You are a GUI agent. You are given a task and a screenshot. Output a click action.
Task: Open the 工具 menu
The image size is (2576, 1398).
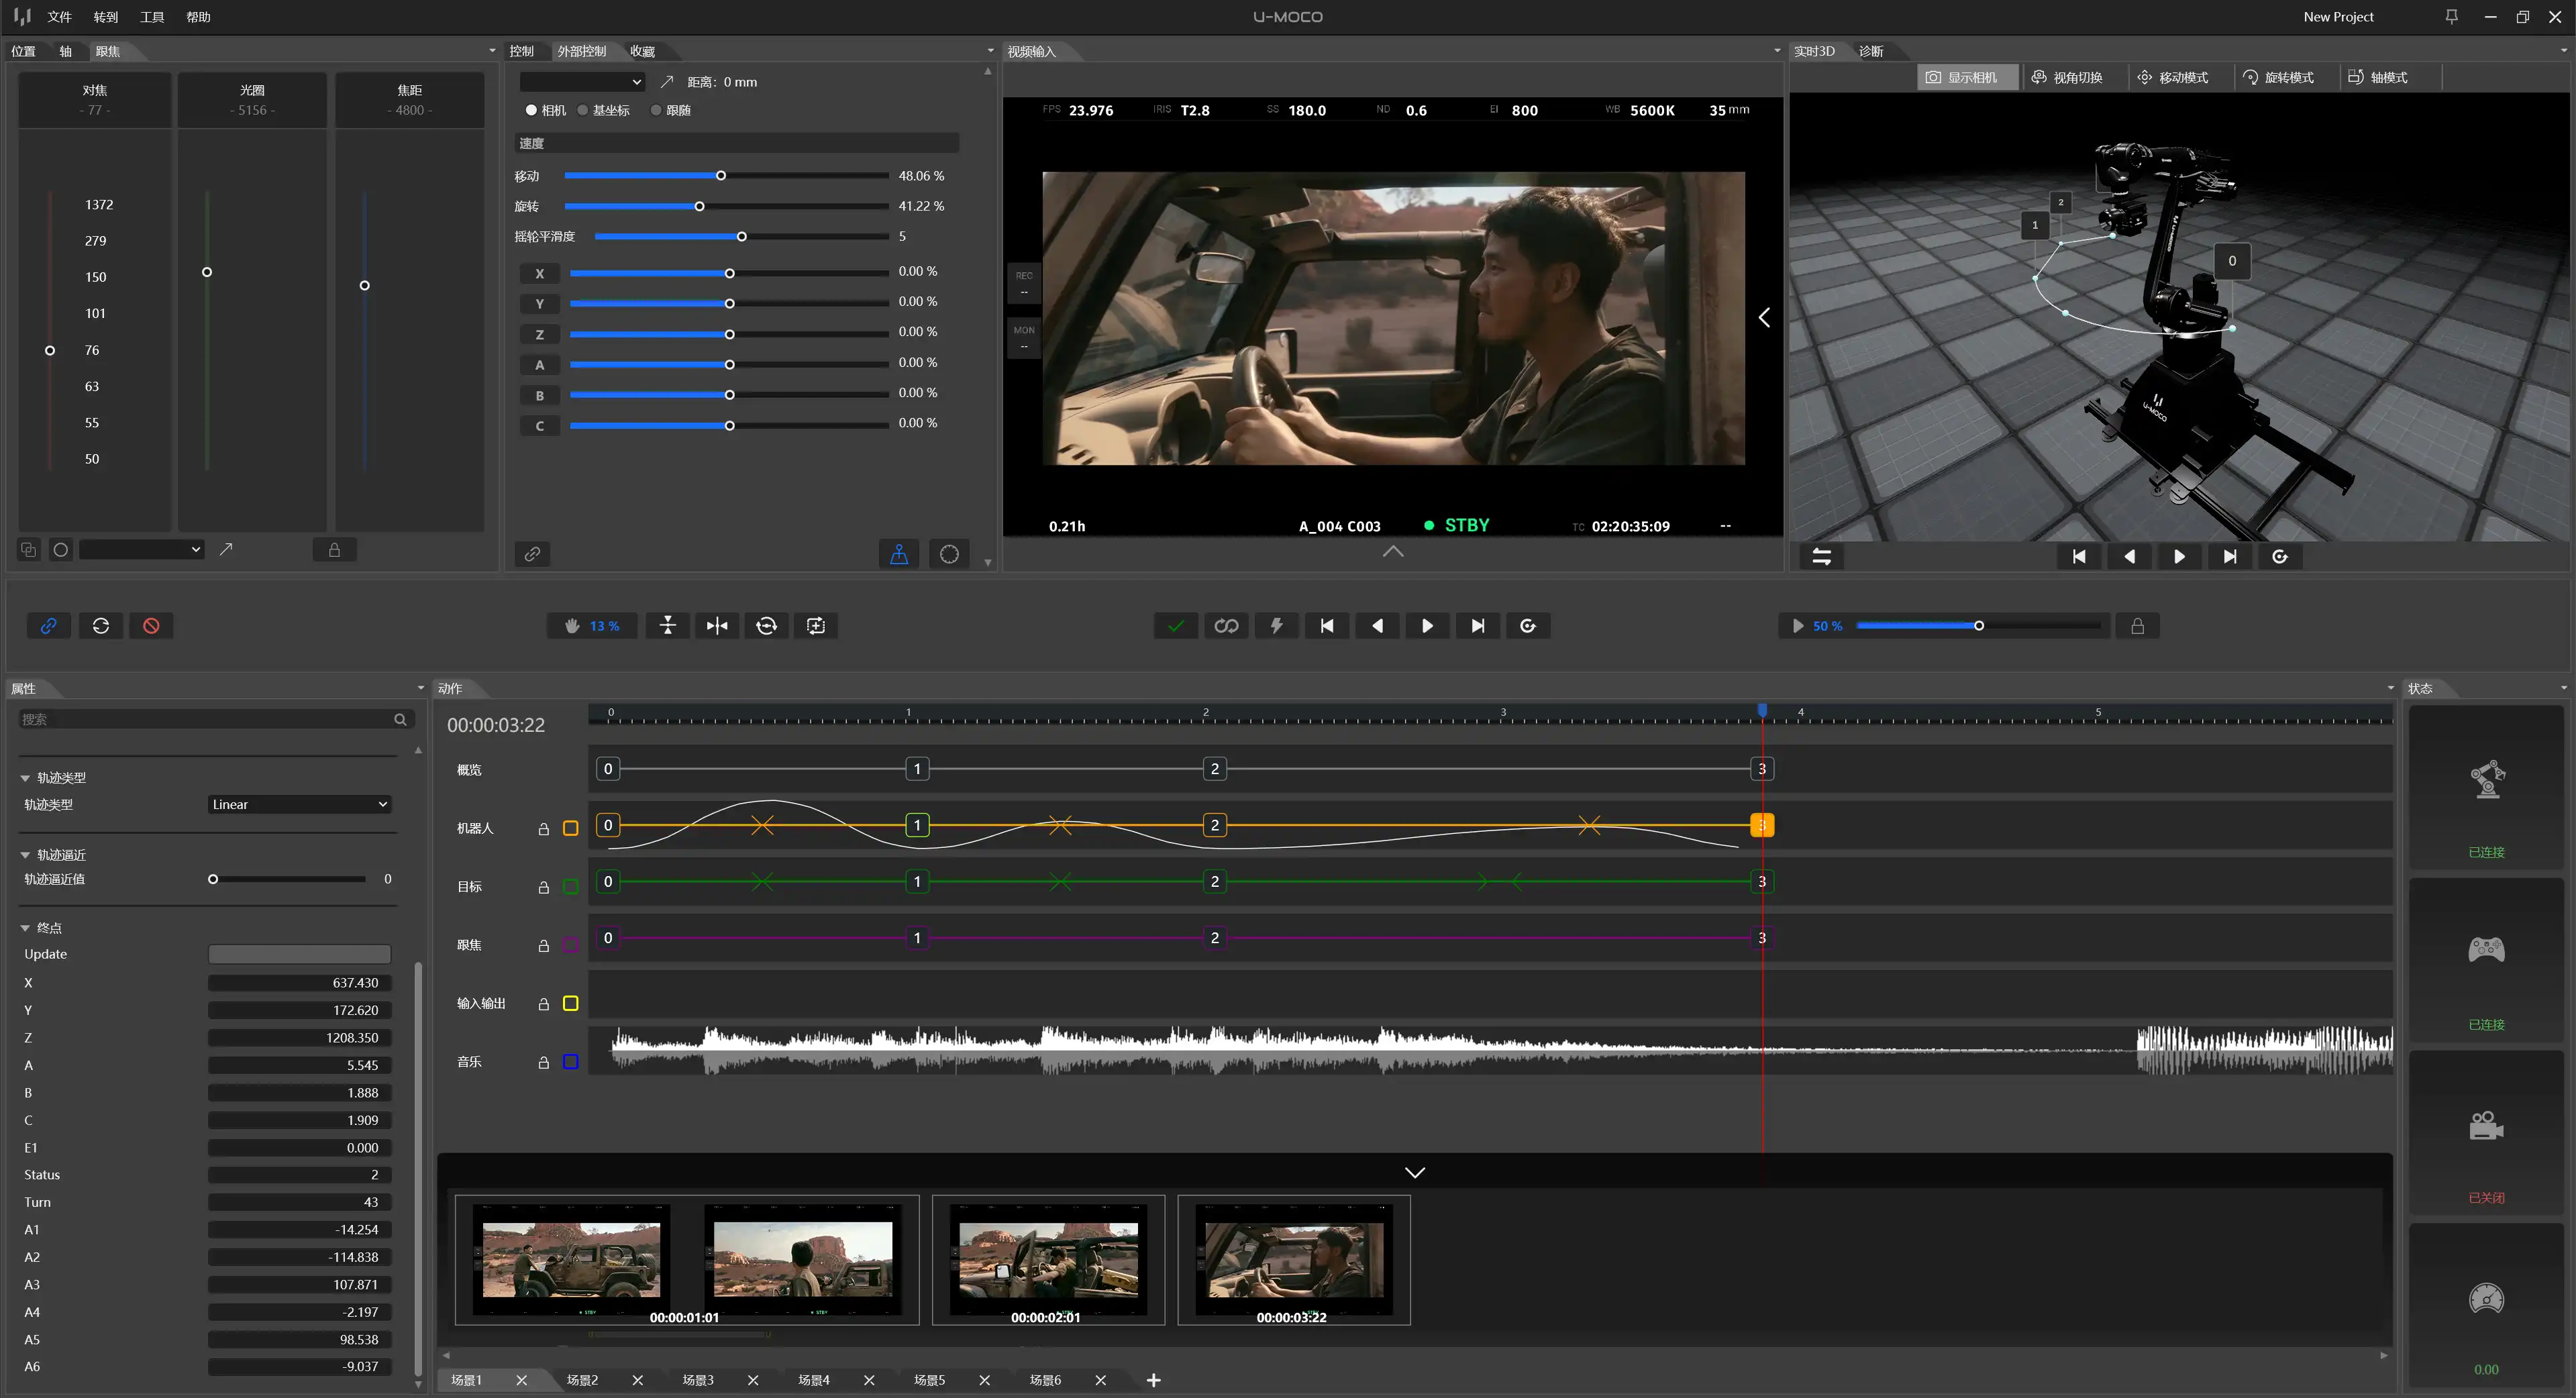[x=152, y=17]
